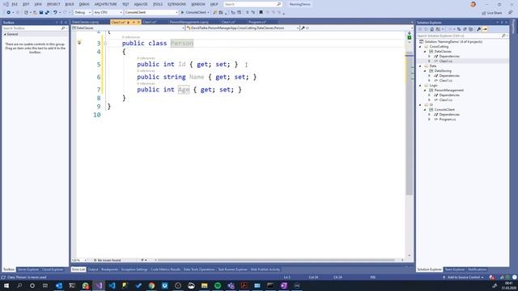Click the Toolbox search magnifier icon
Screen dimensions: 518x291
63,28
